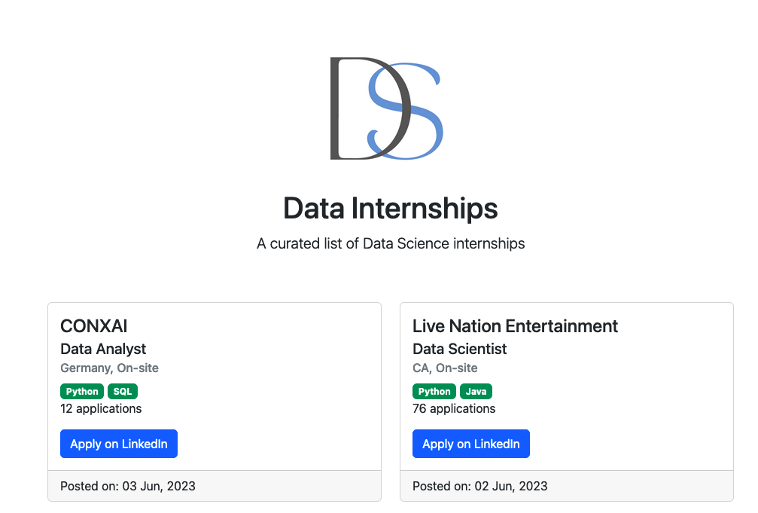Select the Python tag on Live Nation card

click(x=434, y=391)
